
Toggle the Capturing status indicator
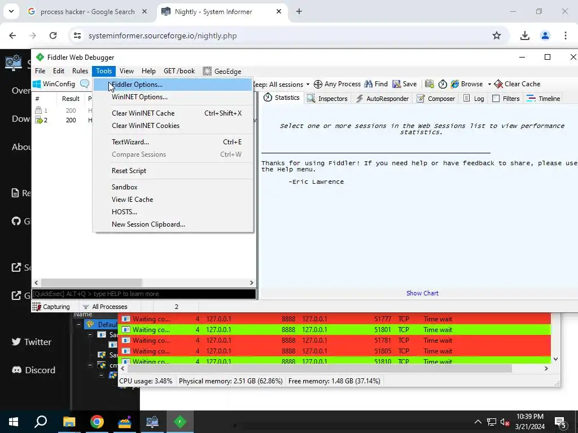point(51,307)
